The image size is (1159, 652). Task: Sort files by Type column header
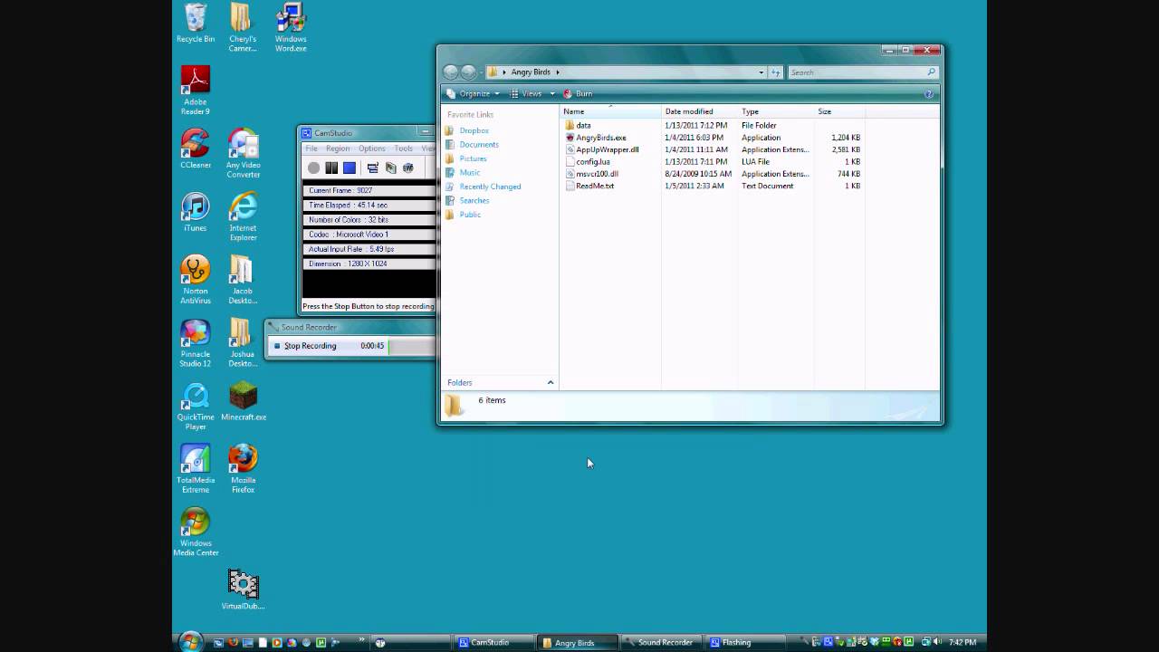(776, 111)
